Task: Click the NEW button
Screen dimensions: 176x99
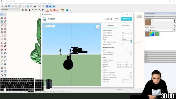Action: point(117,19)
